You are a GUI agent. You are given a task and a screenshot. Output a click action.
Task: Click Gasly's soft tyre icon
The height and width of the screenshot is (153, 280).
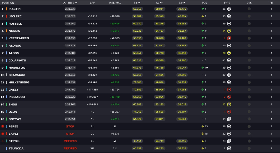pyautogui.click(x=229, y=90)
